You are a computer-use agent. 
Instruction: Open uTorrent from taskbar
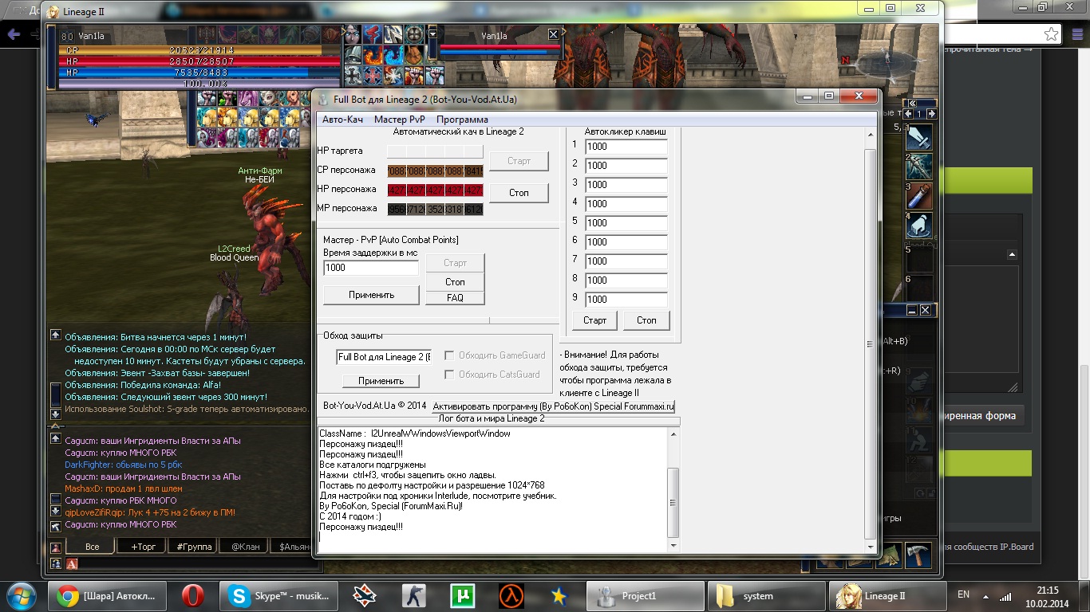pyautogui.click(x=463, y=596)
